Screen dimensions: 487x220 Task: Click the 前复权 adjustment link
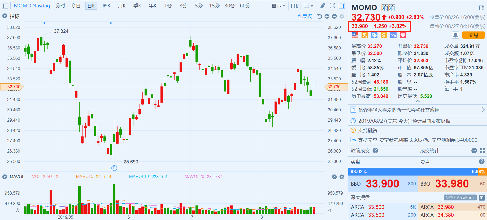pos(305,16)
